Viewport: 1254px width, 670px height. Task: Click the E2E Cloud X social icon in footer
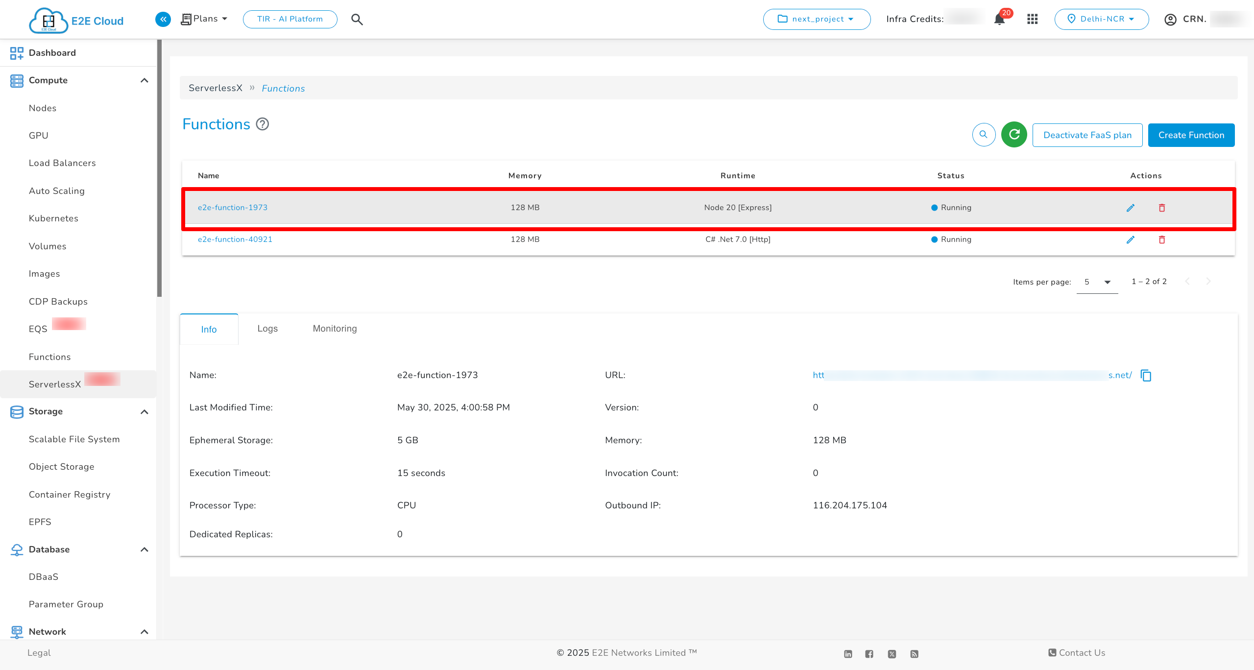(x=892, y=653)
